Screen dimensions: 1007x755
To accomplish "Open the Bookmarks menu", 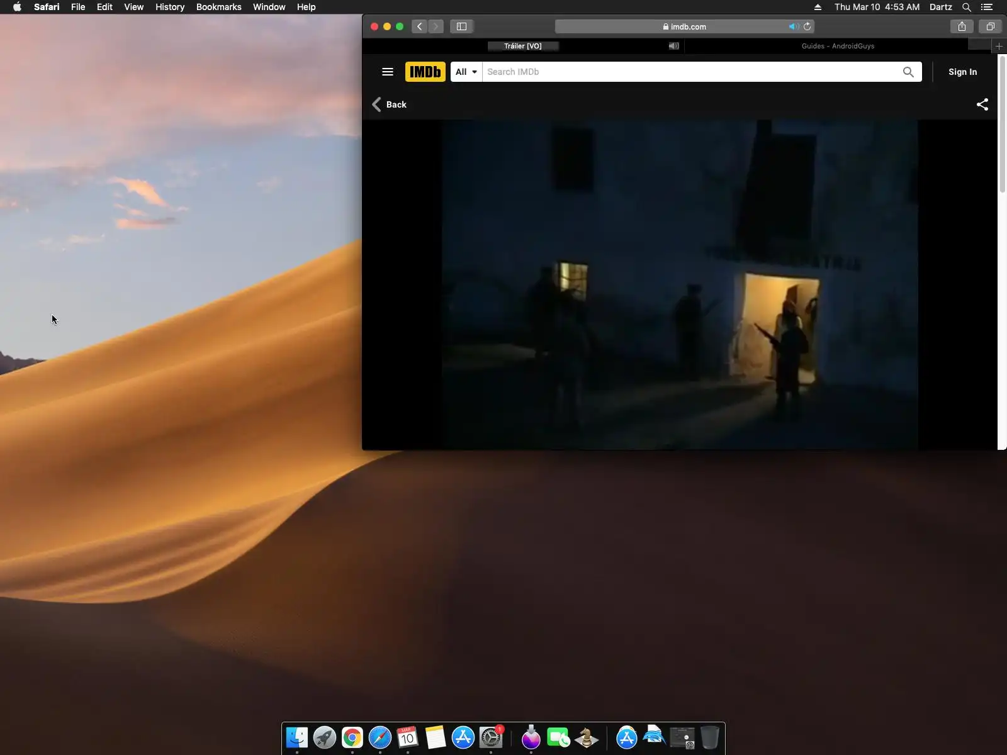I will pos(218,7).
